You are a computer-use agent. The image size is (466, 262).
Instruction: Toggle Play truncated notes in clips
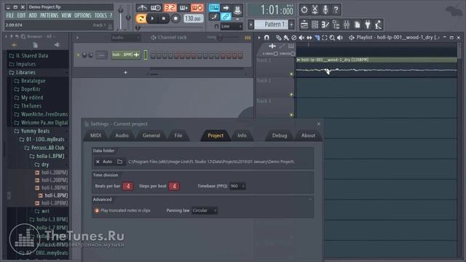tap(97, 210)
